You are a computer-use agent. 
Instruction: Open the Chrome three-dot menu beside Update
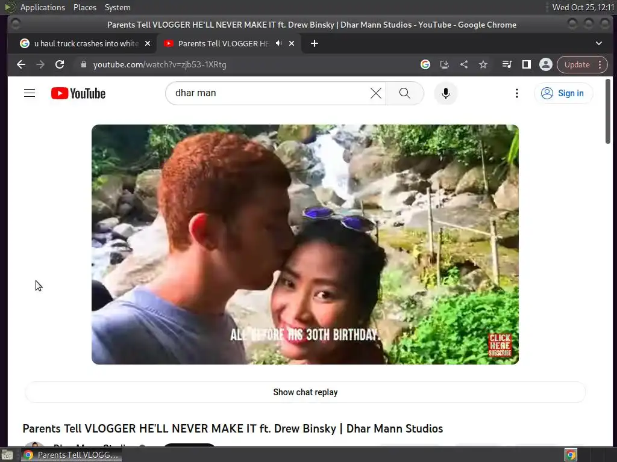(600, 64)
